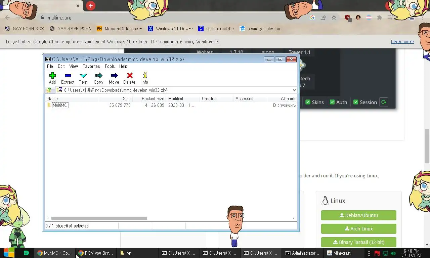Image resolution: width=430 pixels, height=258 pixels.
Task: Expand the 7-Zip address path dropdown
Action: point(294,90)
